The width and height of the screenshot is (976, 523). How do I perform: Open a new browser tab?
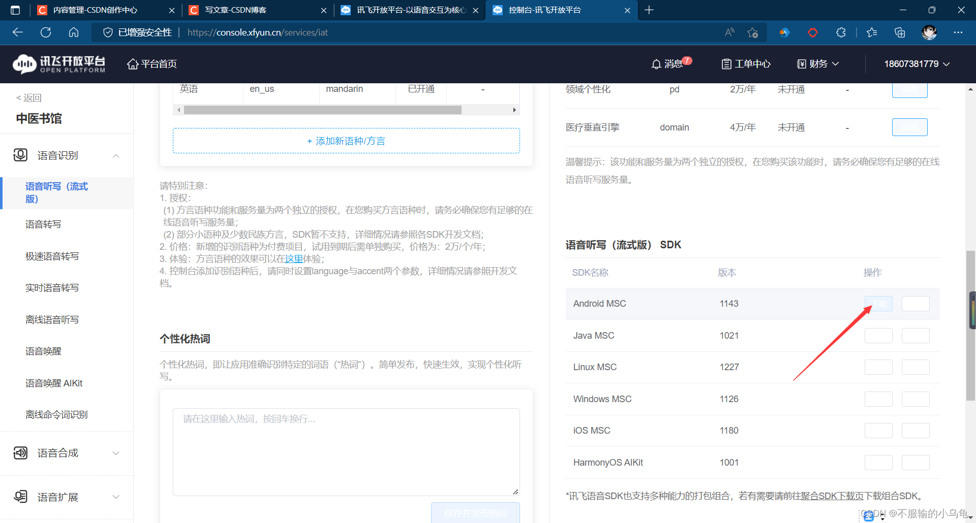pyautogui.click(x=649, y=10)
